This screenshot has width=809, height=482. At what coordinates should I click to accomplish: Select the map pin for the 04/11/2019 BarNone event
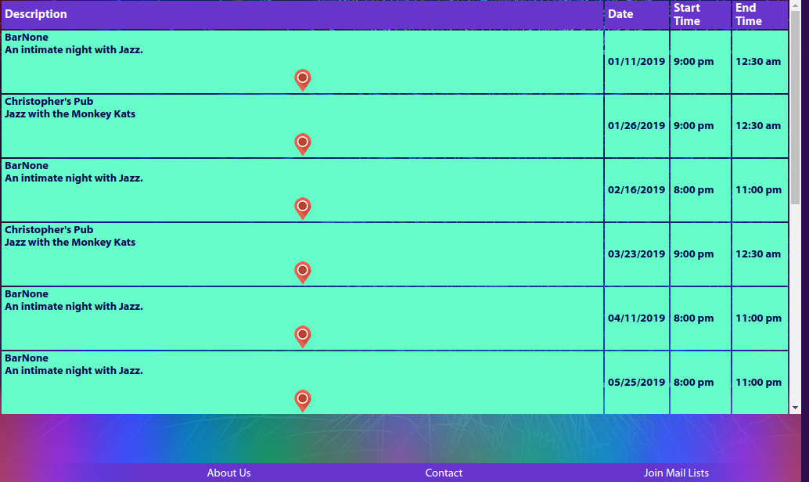point(303,336)
